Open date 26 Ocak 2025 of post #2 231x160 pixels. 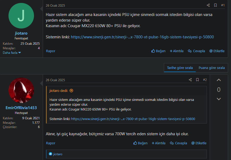55,80
